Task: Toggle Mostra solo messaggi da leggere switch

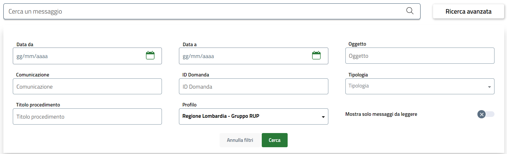Action: 486,114
